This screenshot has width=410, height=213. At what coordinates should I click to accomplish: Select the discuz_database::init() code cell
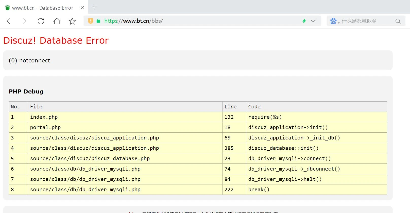(x=316, y=148)
